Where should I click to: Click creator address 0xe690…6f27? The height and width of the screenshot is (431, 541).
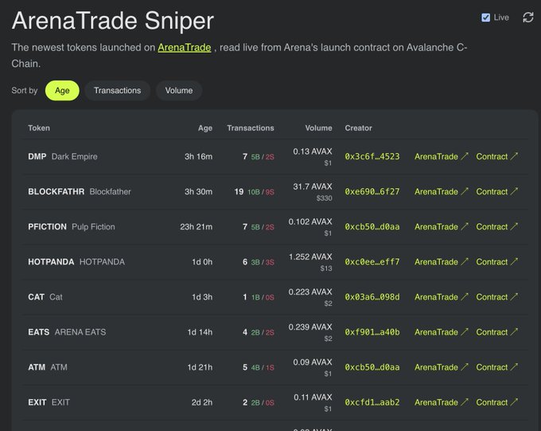point(372,192)
